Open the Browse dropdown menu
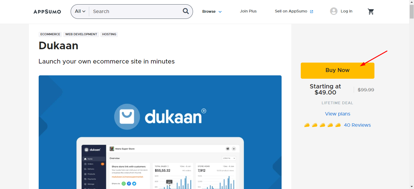The height and width of the screenshot is (189, 414). coord(212,12)
